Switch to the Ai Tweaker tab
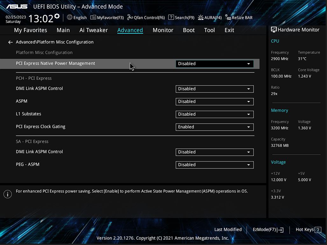The image size is (327, 245). (94, 30)
